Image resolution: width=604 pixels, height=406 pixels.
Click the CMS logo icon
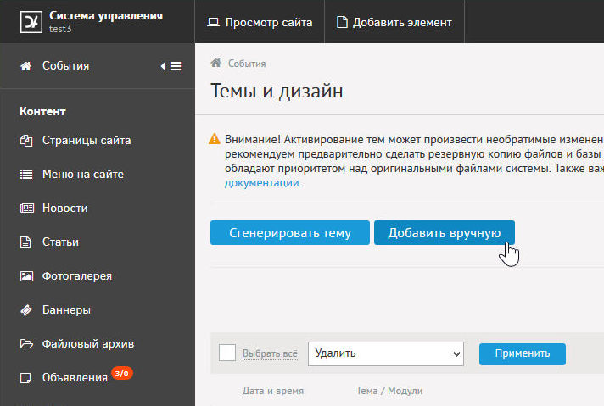pyautogui.click(x=31, y=21)
